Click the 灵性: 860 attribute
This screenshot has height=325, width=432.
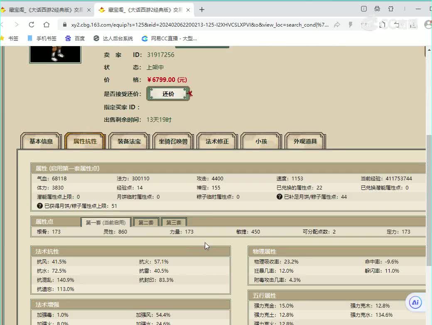tap(115, 231)
